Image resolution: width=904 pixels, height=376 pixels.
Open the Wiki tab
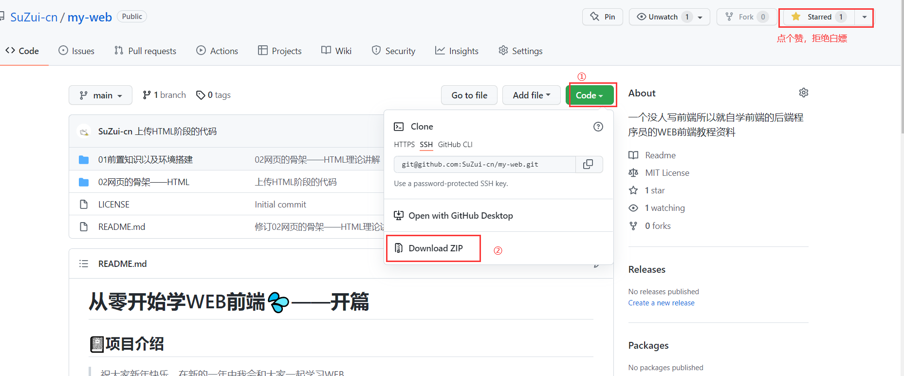(336, 51)
